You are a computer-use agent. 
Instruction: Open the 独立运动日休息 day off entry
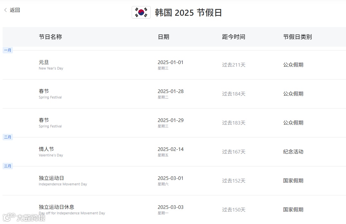(x=174, y=210)
